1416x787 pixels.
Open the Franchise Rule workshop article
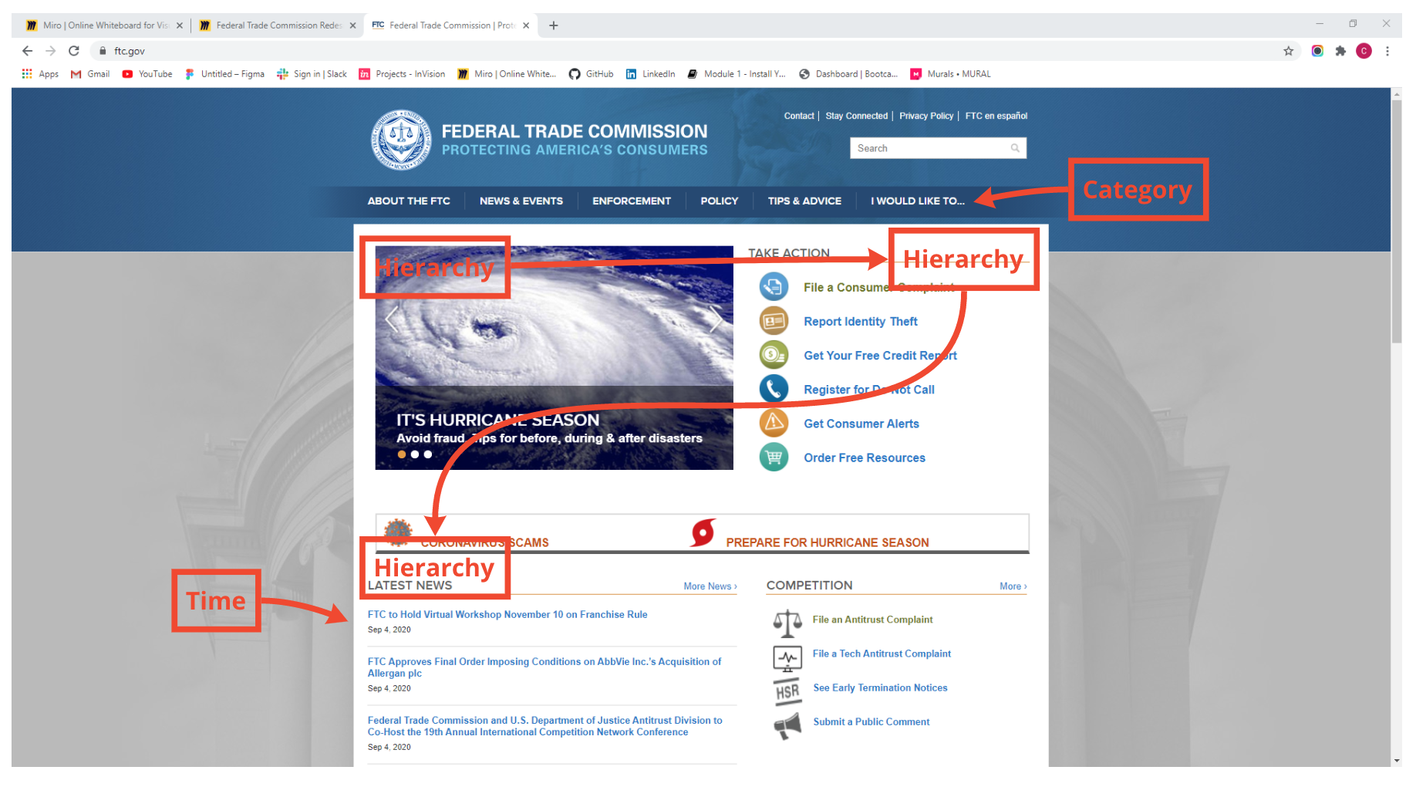click(507, 615)
